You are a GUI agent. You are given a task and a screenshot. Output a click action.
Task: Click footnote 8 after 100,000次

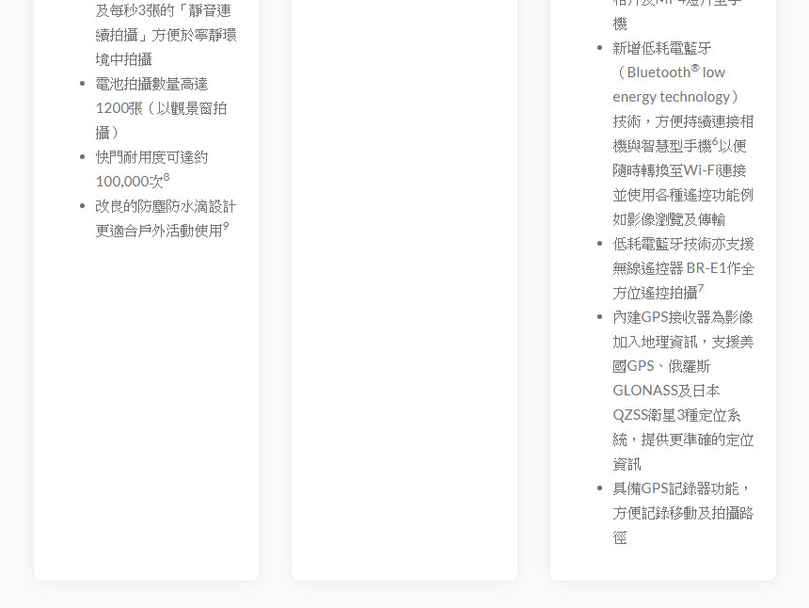click(x=167, y=177)
